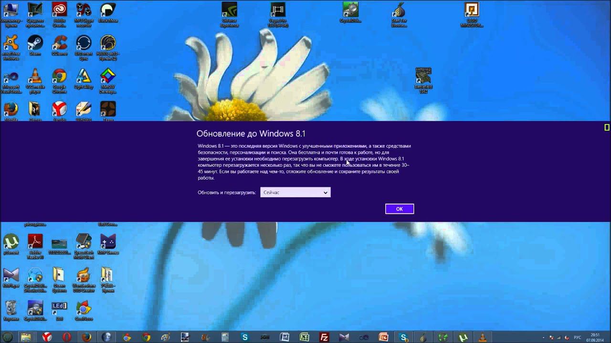
Task: Select the LEd desktop shortcut
Action: tap(59, 311)
